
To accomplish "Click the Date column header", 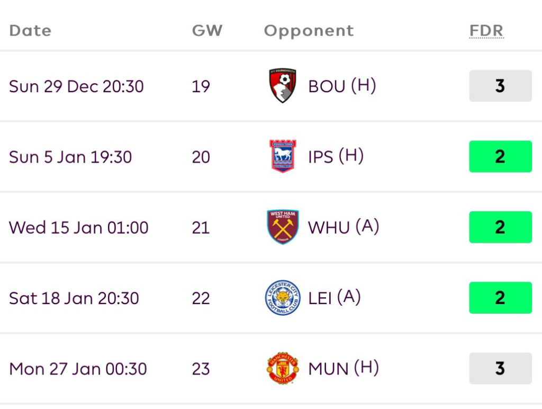I will click(x=30, y=31).
